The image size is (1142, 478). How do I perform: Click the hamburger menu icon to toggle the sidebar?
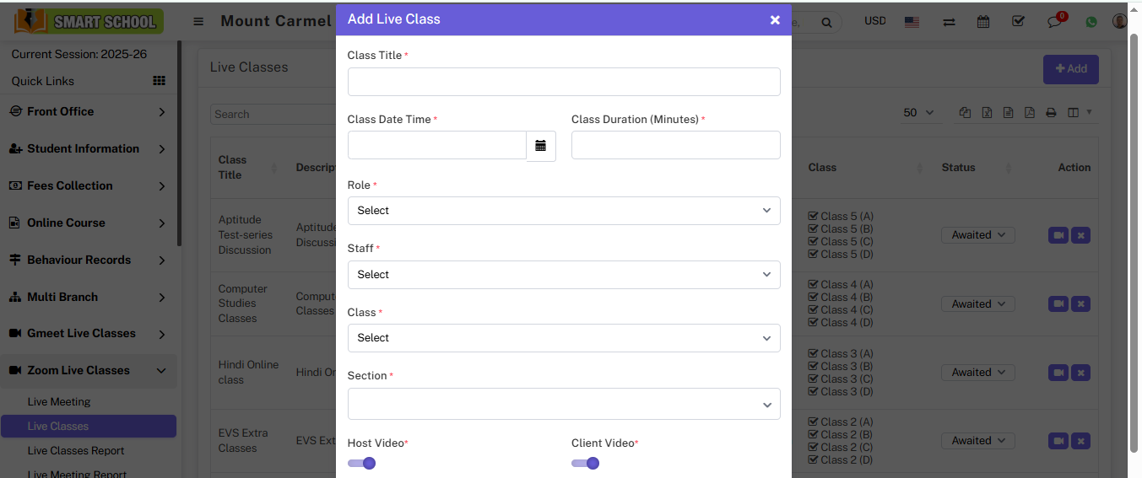(x=198, y=22)
